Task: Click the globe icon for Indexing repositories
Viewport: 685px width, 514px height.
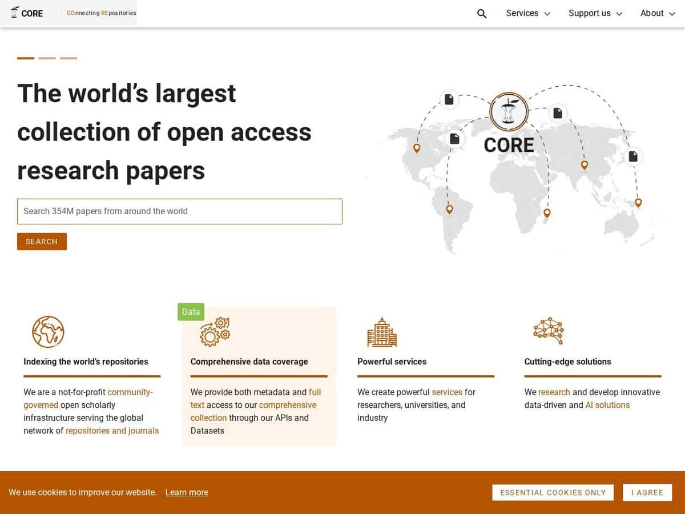Action: [x=48, y=332]
